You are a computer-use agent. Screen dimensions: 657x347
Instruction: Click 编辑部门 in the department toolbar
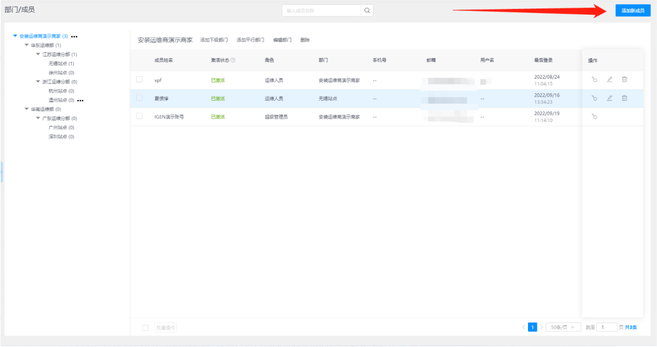click(x=282, y=40)
